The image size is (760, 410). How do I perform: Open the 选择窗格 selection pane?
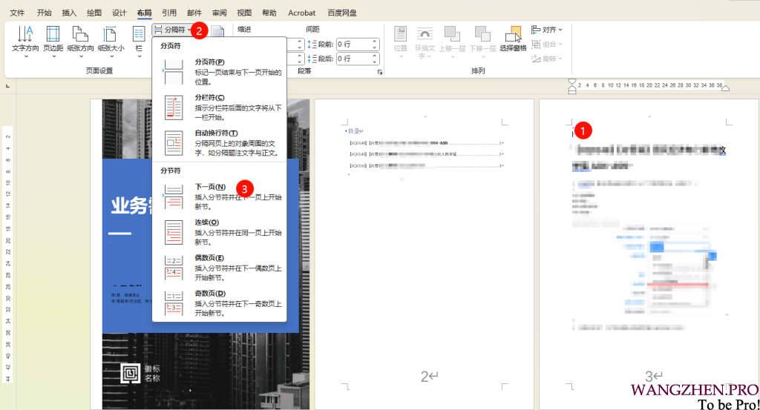tap(513, 38)
